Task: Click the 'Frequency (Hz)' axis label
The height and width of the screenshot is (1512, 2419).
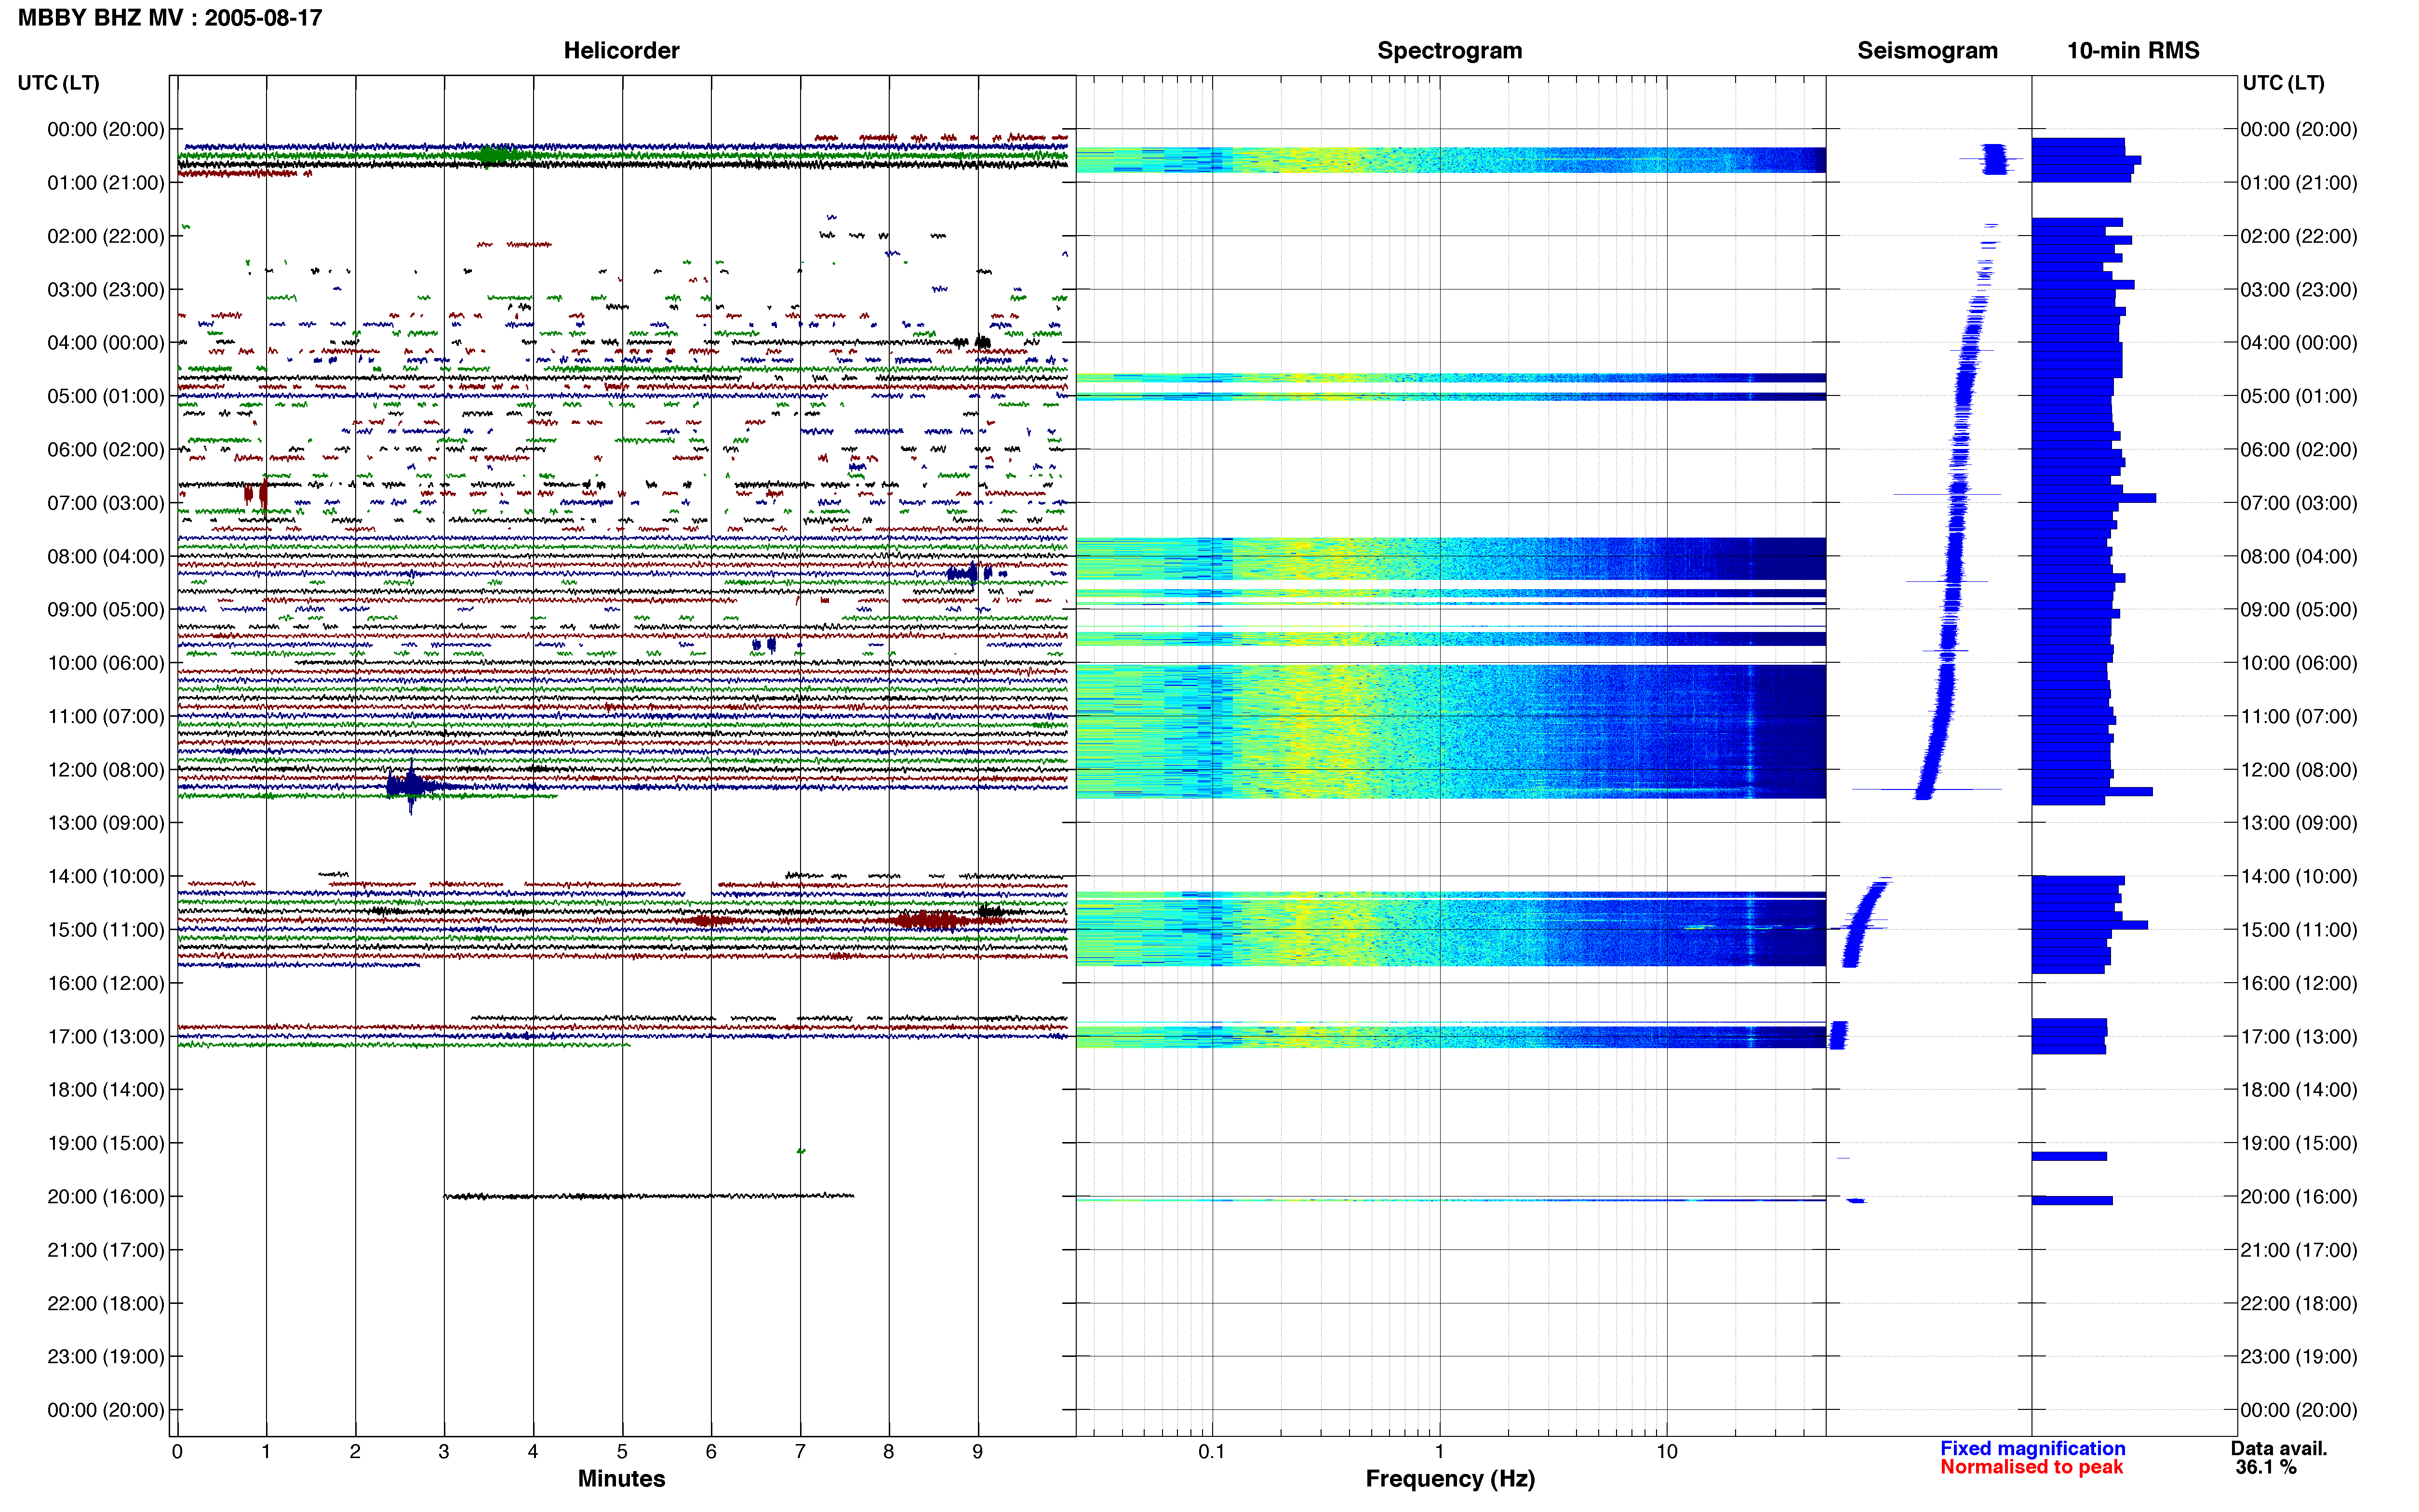Action: tap(1450, 1478)
